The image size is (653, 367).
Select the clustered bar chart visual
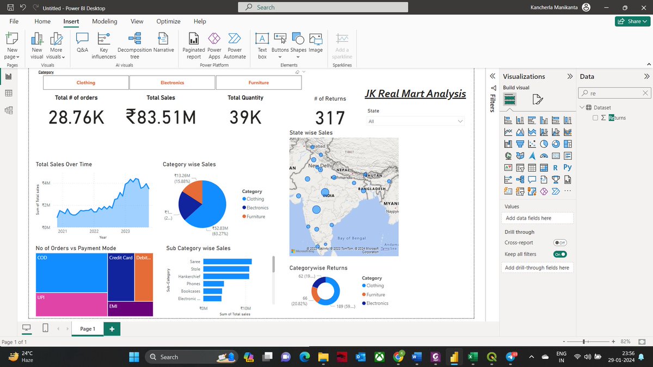(x=532, y=120)
